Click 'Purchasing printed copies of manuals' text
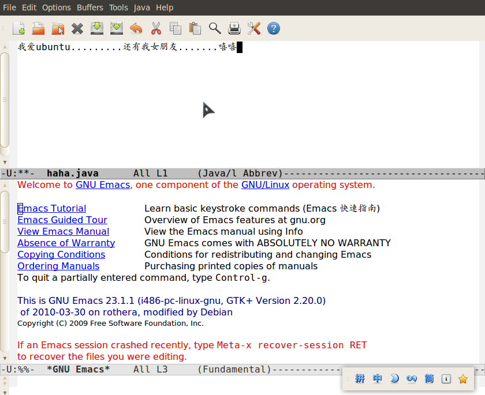 click(x=231, y=266)
